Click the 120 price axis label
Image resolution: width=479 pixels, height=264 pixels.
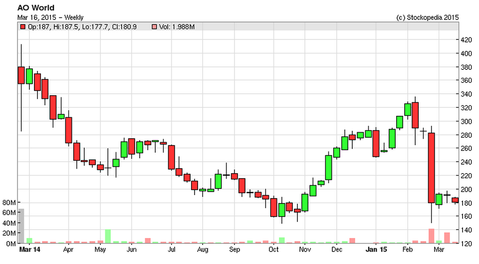click(x=466, y=244)
